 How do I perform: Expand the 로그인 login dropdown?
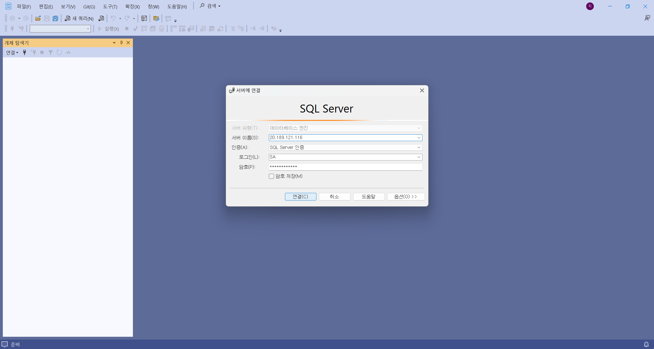[419, 157]
